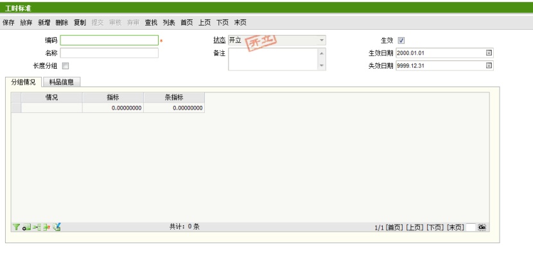Toggle the 生效 checkbox
The width and height of the screenshot is (533, 254).
(x=401, y=40)
